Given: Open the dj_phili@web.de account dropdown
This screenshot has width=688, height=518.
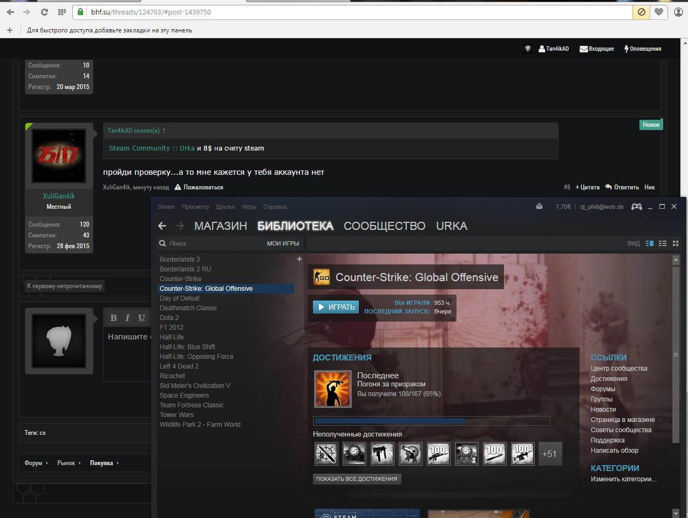Looking at the screenshot, I should pos(602,207).
